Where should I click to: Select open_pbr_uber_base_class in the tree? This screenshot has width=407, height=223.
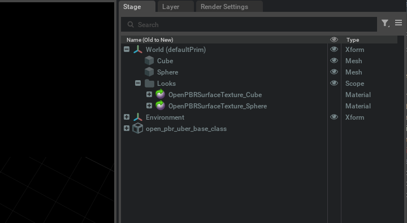(x=186, y=129)
